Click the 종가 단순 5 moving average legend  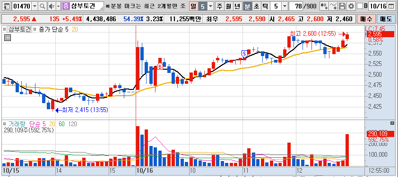pos(54,30)
